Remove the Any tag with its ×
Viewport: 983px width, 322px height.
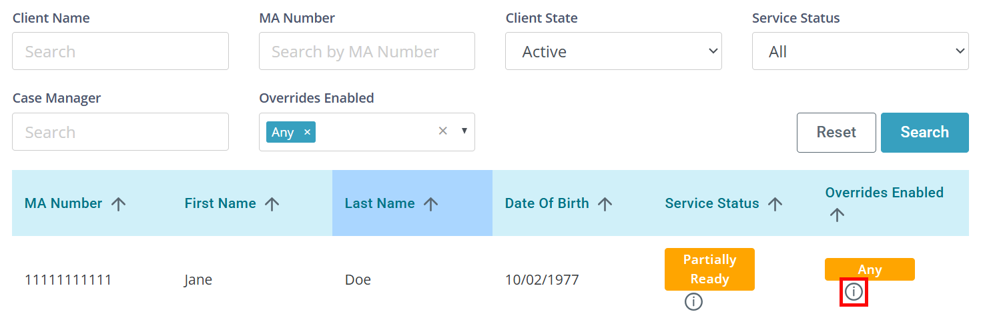[307, 132]
